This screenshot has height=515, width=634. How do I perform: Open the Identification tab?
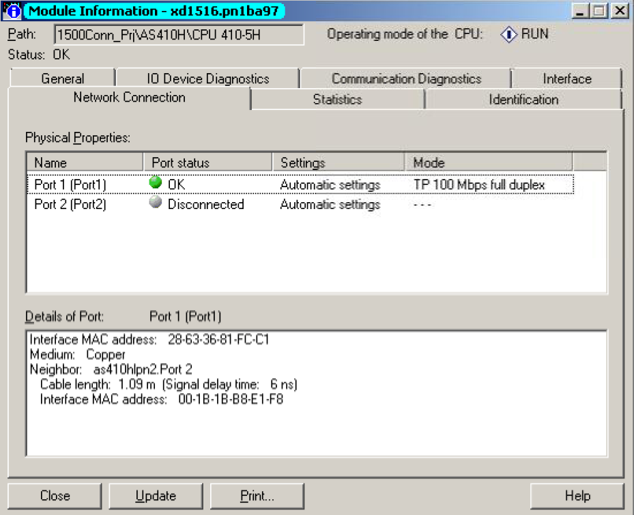click(x=523, y=99)
